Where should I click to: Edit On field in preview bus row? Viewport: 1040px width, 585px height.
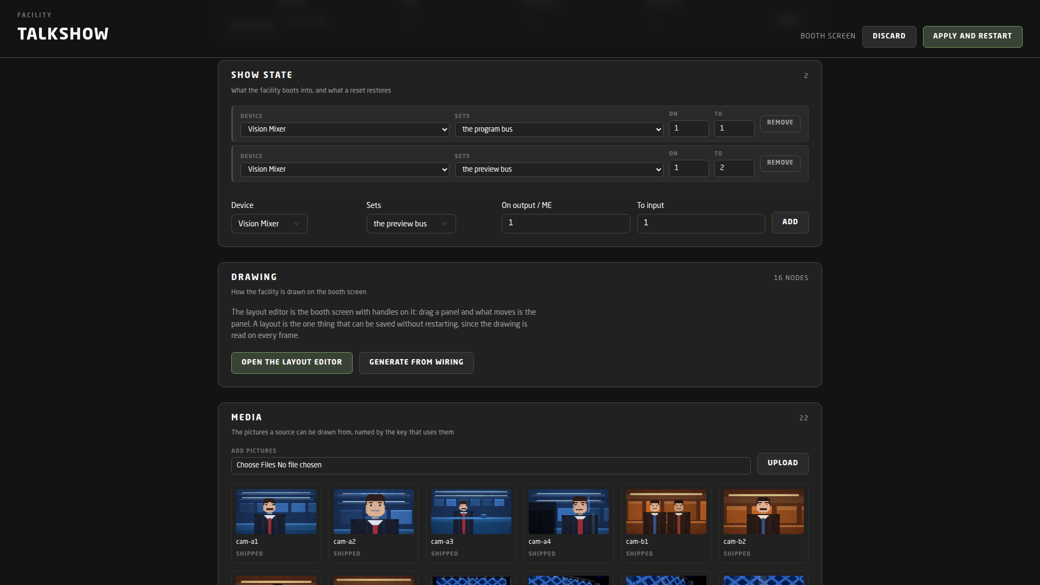(x=688, y=168)
